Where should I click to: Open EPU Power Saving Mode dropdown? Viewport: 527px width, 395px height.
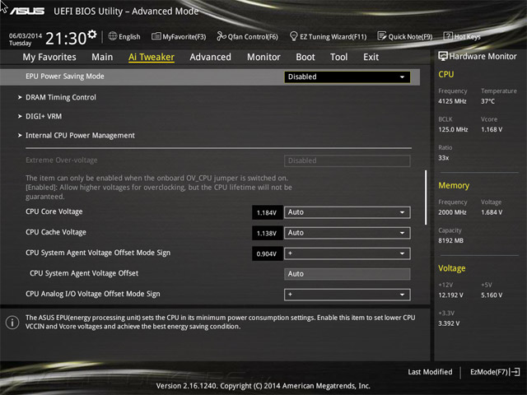[347, 77]
